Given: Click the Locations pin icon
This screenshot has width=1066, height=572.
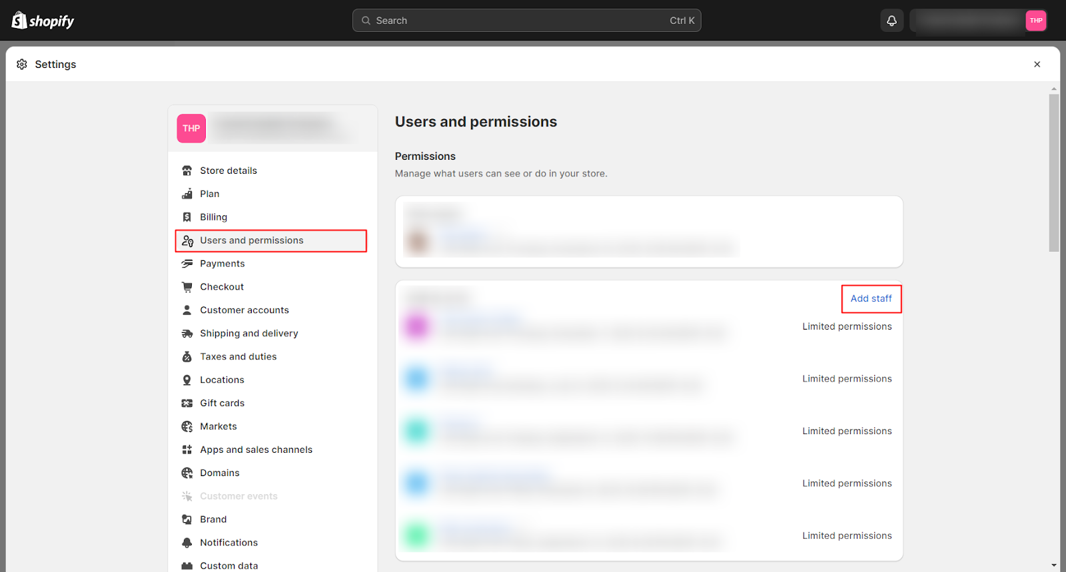Looking at the screenshot, I should pos(187,380).
